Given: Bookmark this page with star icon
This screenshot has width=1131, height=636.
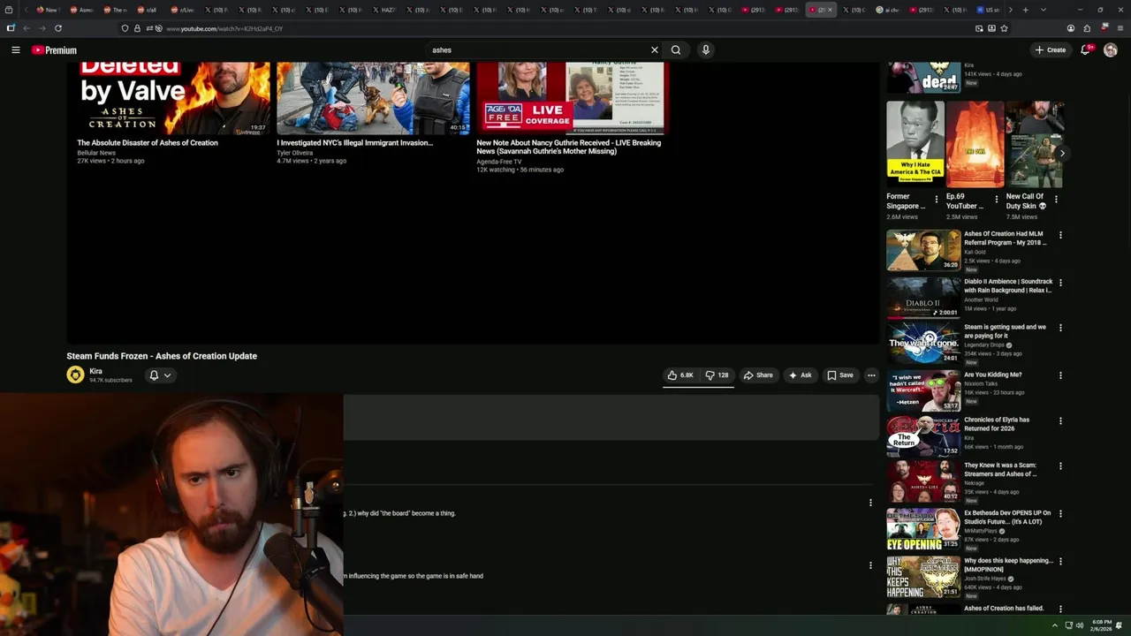Looking at the screenshot, I should pos(1004,28).
